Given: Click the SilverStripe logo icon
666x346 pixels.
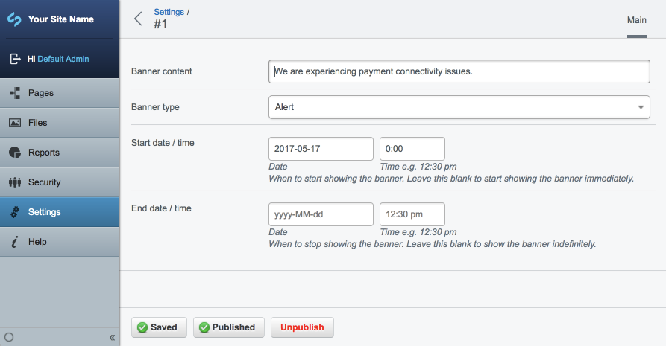Looking at the screenshot, I should [14, 19].
